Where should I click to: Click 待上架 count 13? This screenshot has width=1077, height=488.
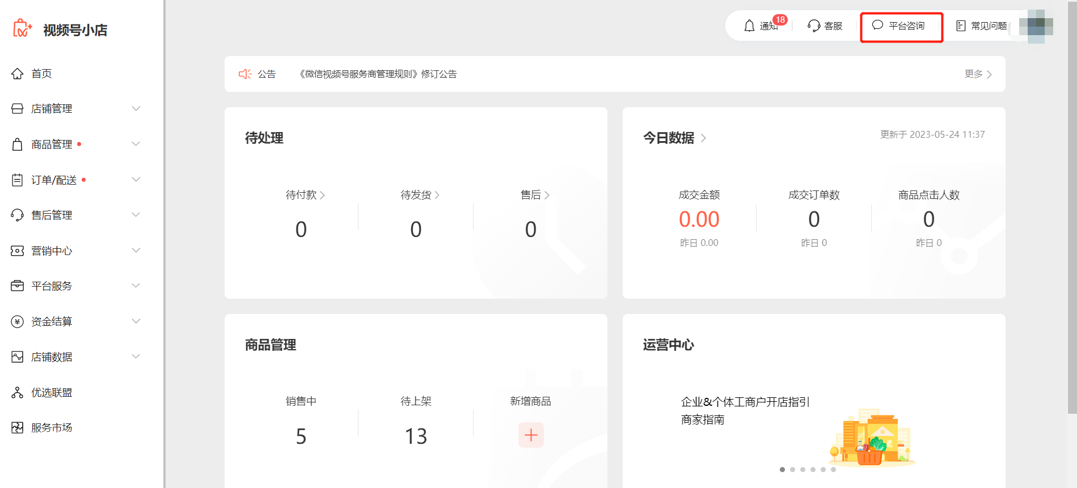click(416, 436)
